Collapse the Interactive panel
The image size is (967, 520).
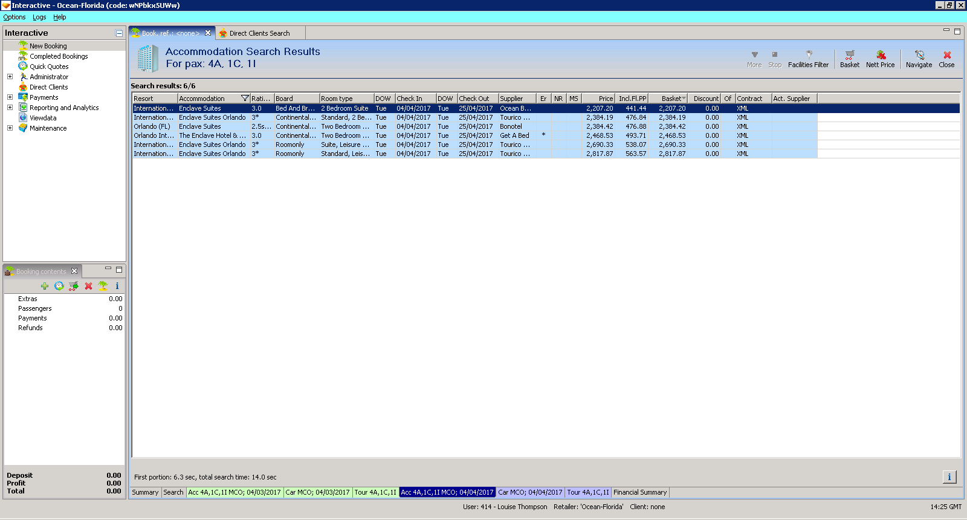tap(119, 33)
